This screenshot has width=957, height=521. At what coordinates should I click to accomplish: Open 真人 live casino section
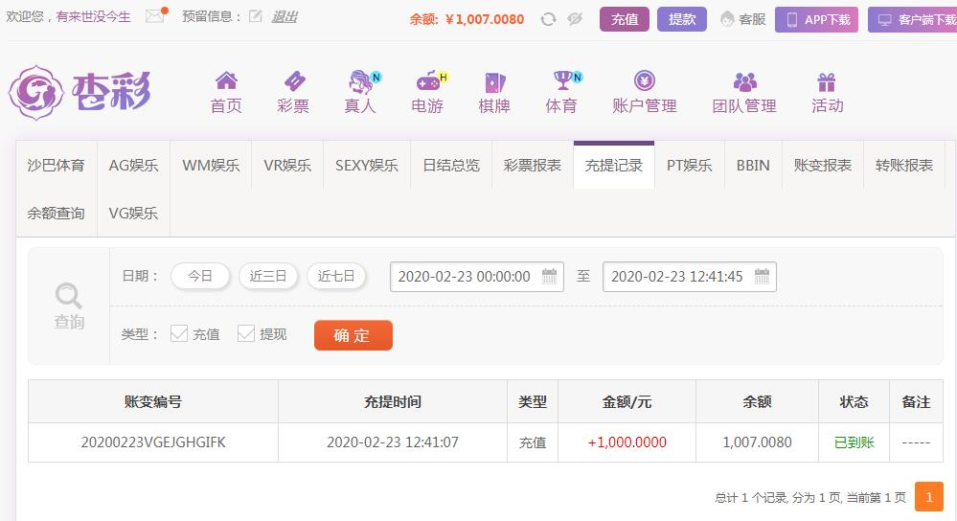pos(361,93)
